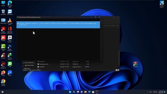Switch Explorer to large icons view
The width and height of the screenshot is (167, 94).
click(118, 70)
